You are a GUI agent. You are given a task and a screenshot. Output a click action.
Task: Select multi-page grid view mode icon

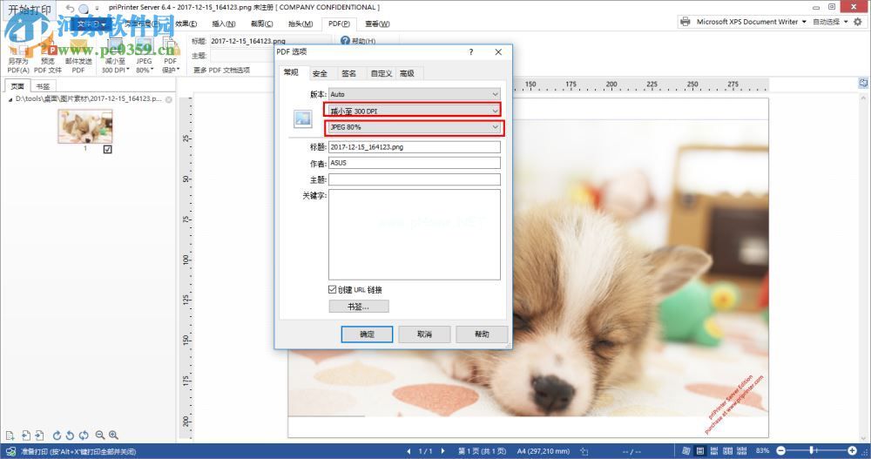pyautogui.click(x=741, y=450)
